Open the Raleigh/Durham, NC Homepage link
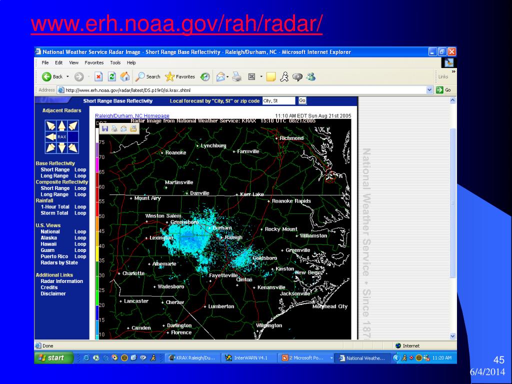The image size is (512, 384). [132, 115]
